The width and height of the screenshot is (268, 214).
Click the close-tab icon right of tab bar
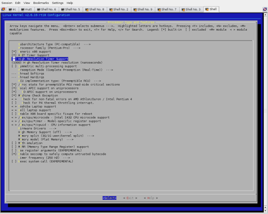click(265, 9)
